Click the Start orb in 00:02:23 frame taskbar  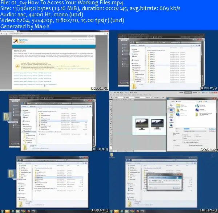[x=111, y=211]
